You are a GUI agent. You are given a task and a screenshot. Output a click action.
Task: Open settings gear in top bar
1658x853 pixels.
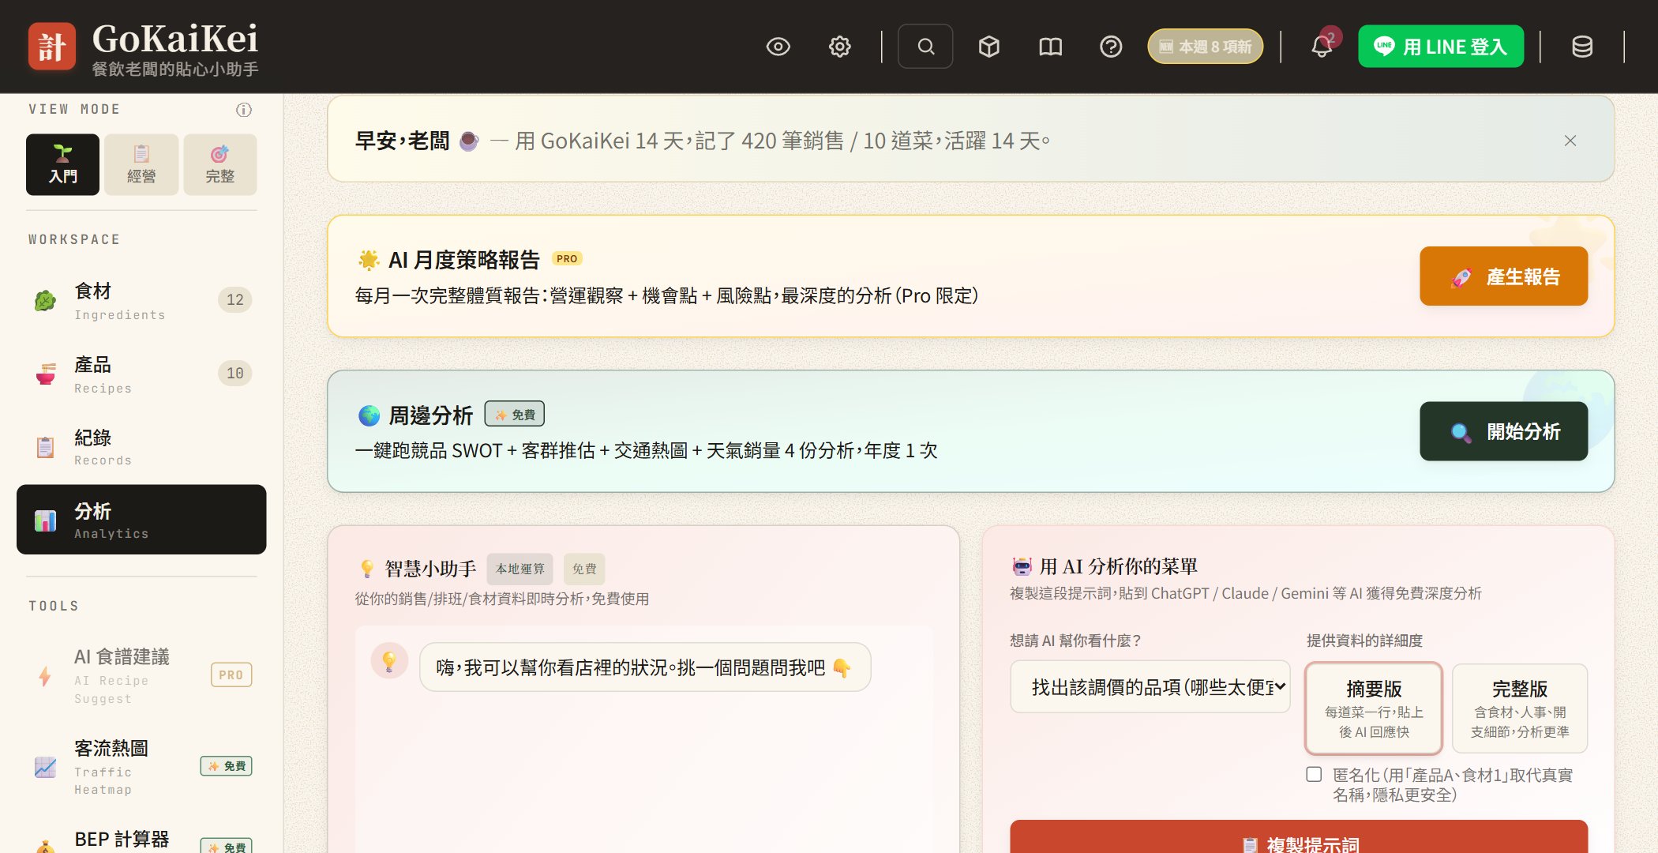click(x=840, y=47)
